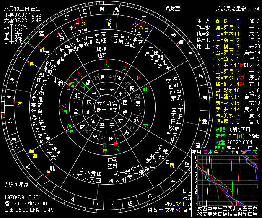This screenshot has width=262, height=218.
Task: Select '難=水' in the element list
Action: (x=203, y=28)
